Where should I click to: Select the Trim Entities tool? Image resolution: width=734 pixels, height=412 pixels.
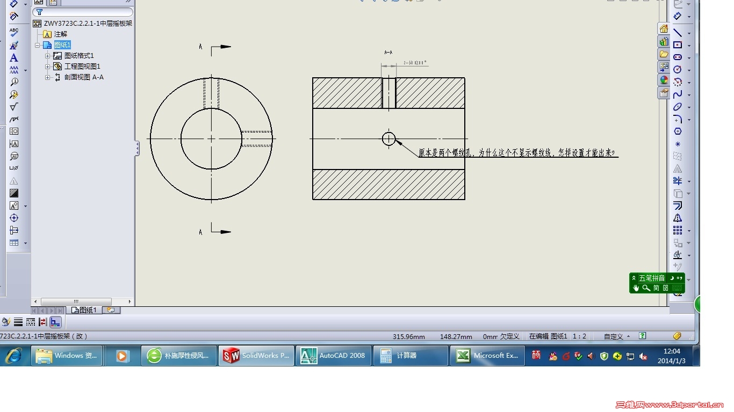pyautogui.click(x=678, y=181)
